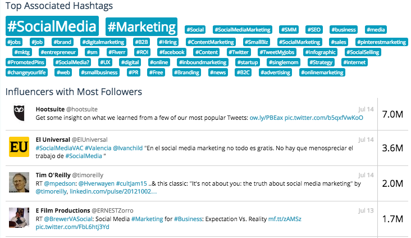Click the @ERNESTZorro handle

pos(111,209)
